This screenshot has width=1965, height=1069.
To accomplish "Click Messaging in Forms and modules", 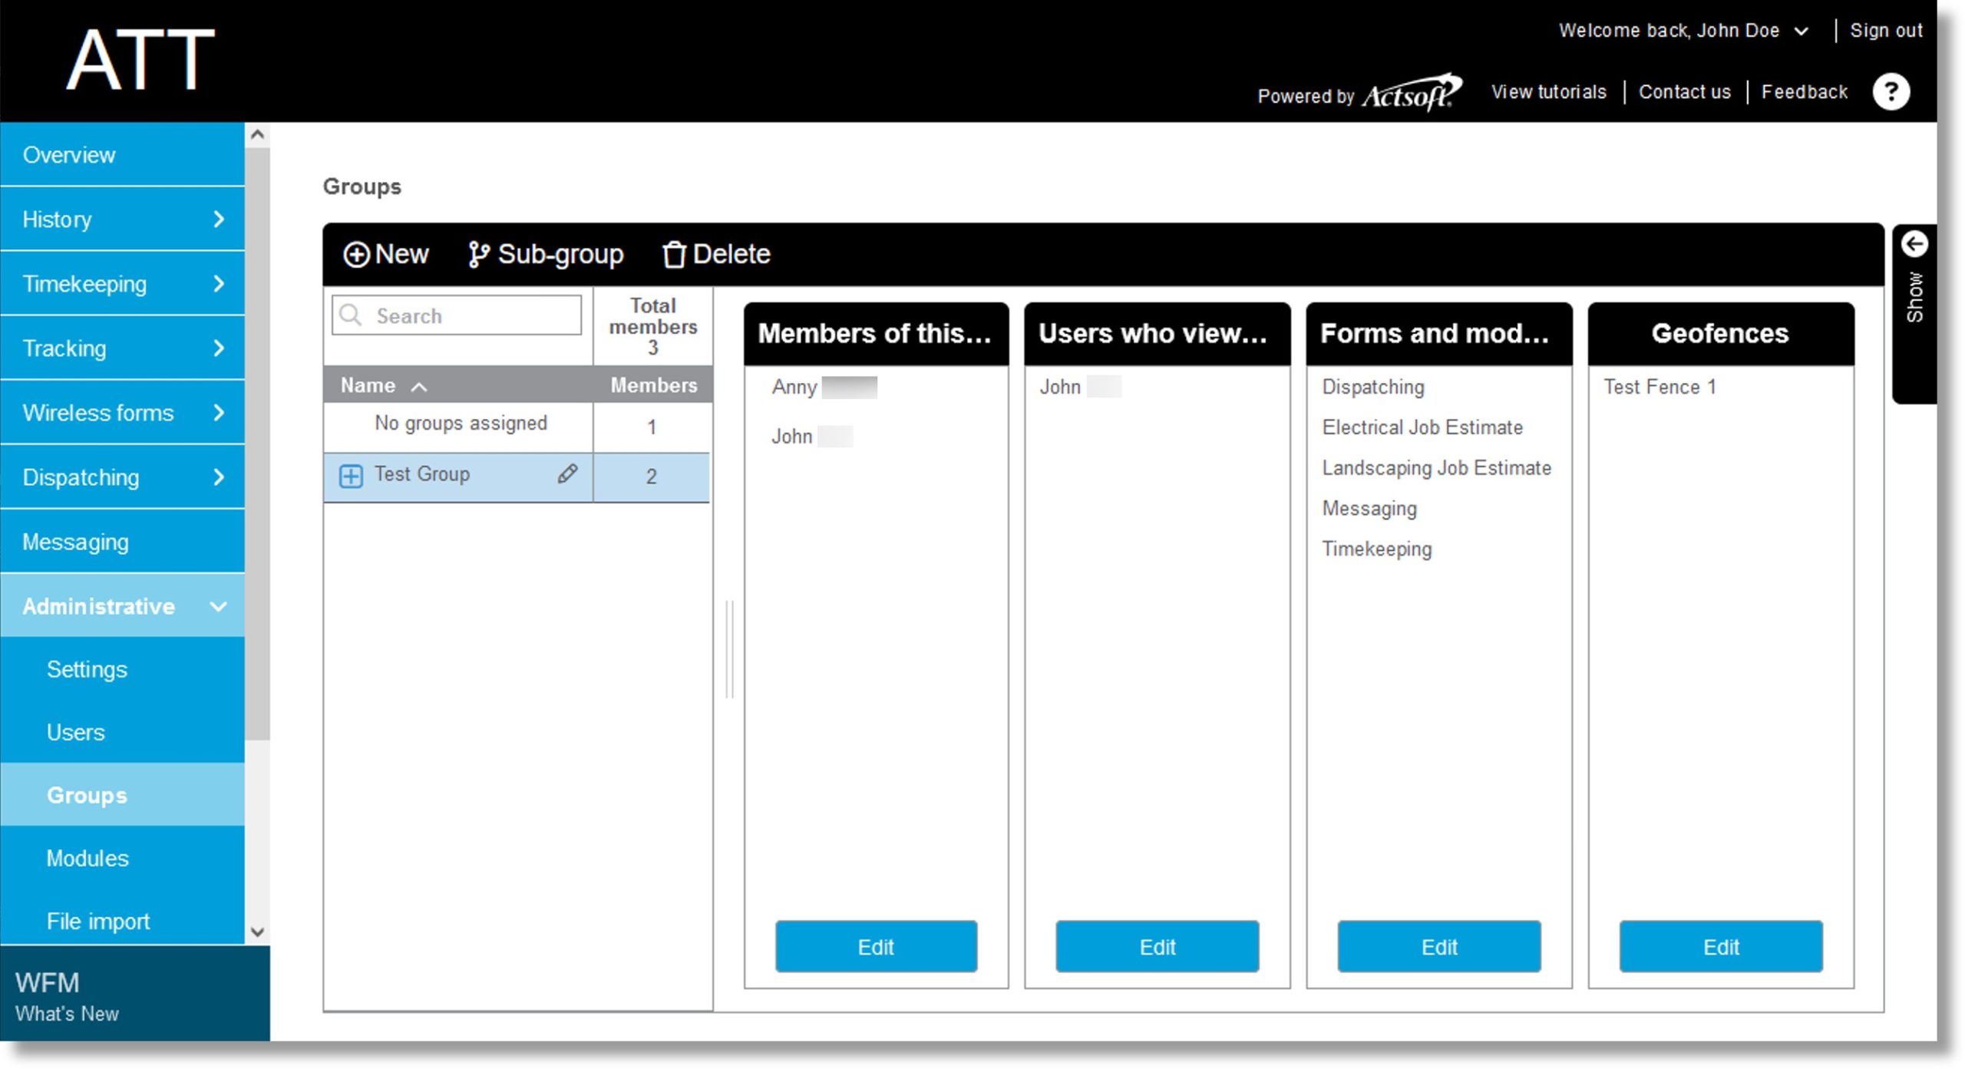I will click(x=1369, y=509).
